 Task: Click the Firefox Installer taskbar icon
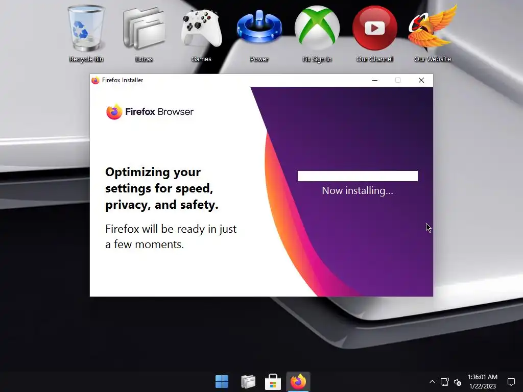coord(298,382)
